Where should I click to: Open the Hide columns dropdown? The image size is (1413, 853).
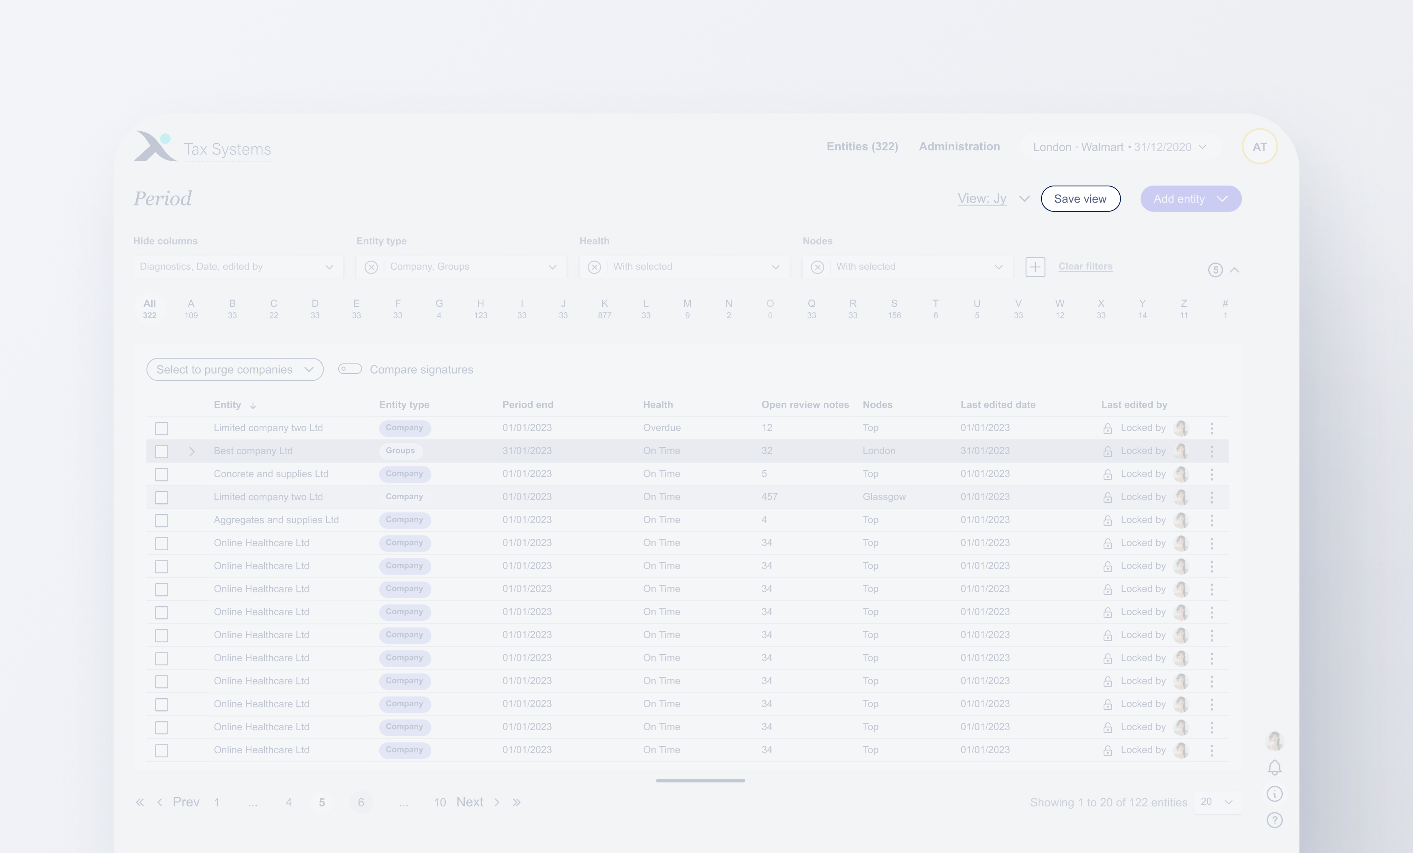click(x=237, y=267)
